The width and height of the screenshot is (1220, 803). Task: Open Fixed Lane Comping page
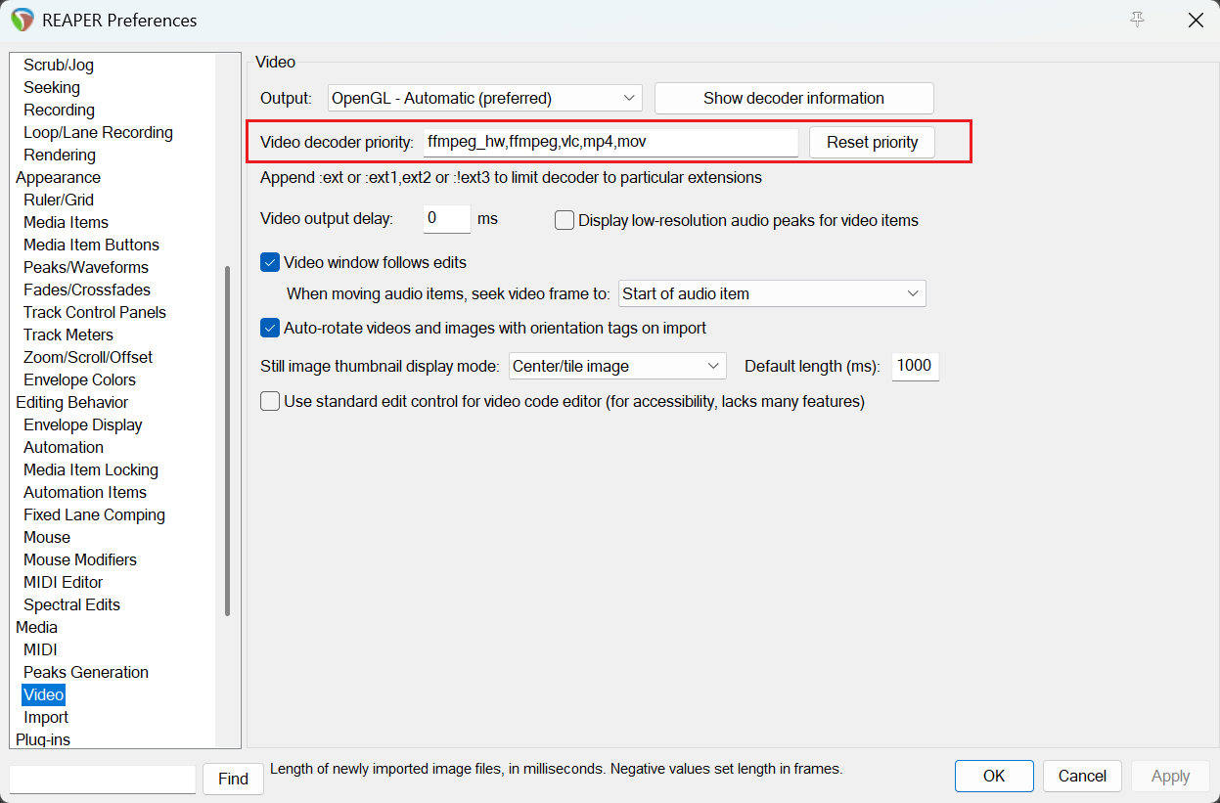tap(94, 514)
